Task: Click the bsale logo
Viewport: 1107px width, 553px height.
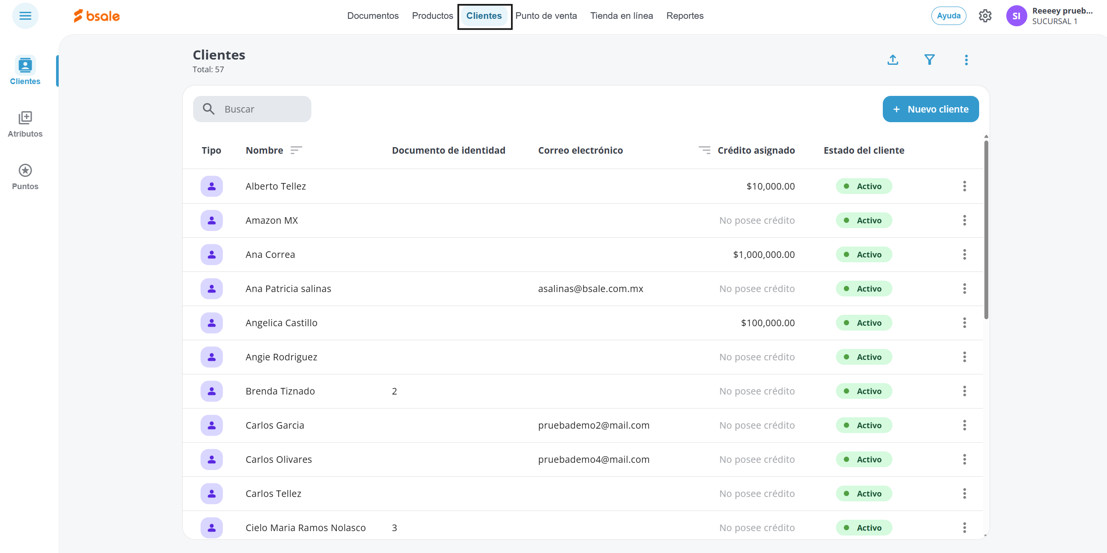Action: [97, 16]
